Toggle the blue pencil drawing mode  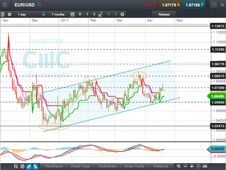[x=29, y=167]
